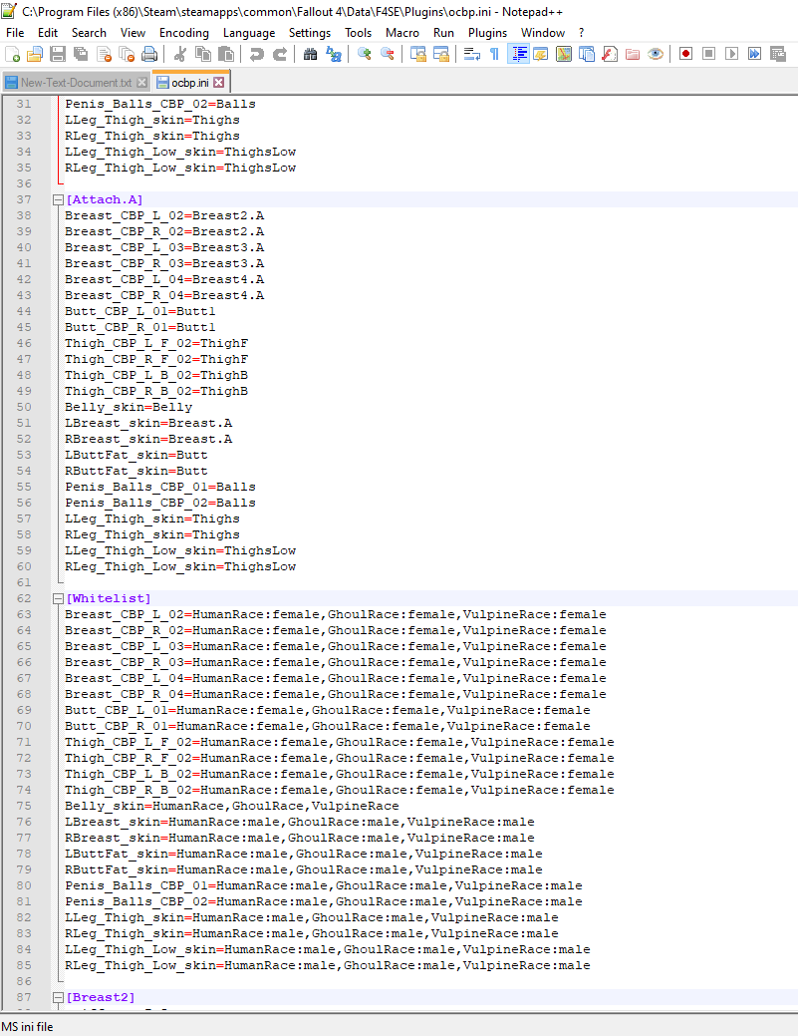Toggle synchronized vertical scrolling
Screen dimensions: 798x1036
tap(417, 54)
